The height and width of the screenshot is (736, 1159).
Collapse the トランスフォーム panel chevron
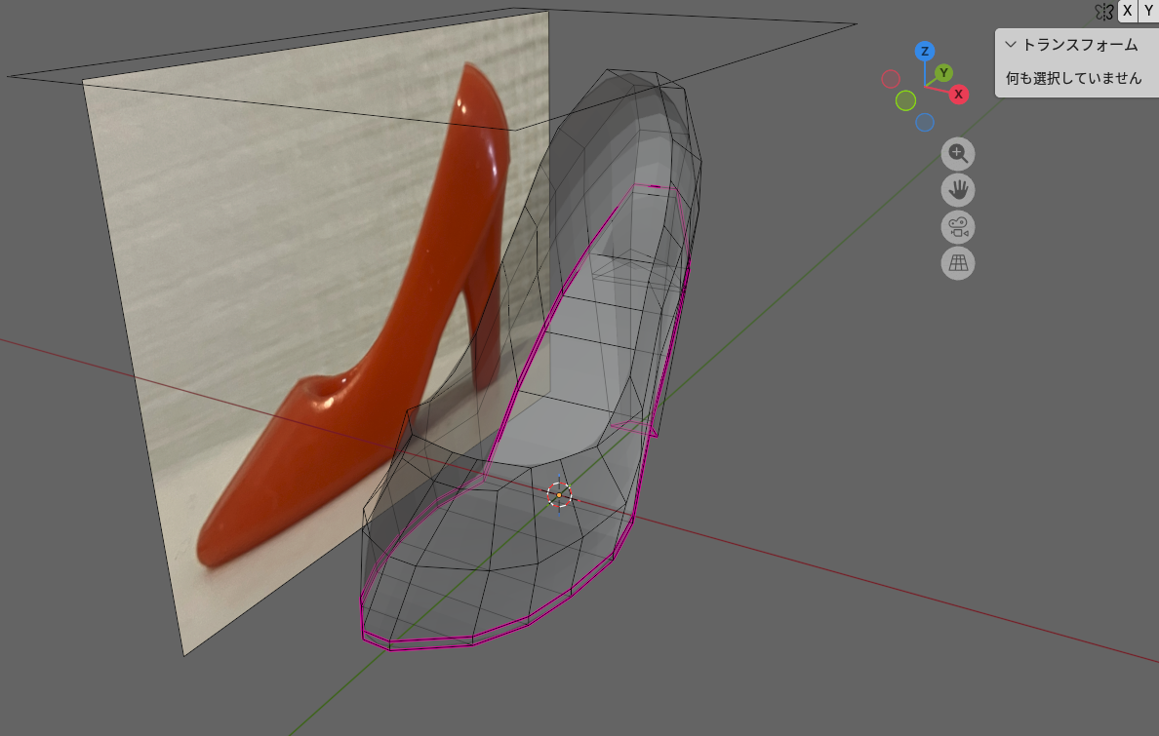pos(1012,45)
